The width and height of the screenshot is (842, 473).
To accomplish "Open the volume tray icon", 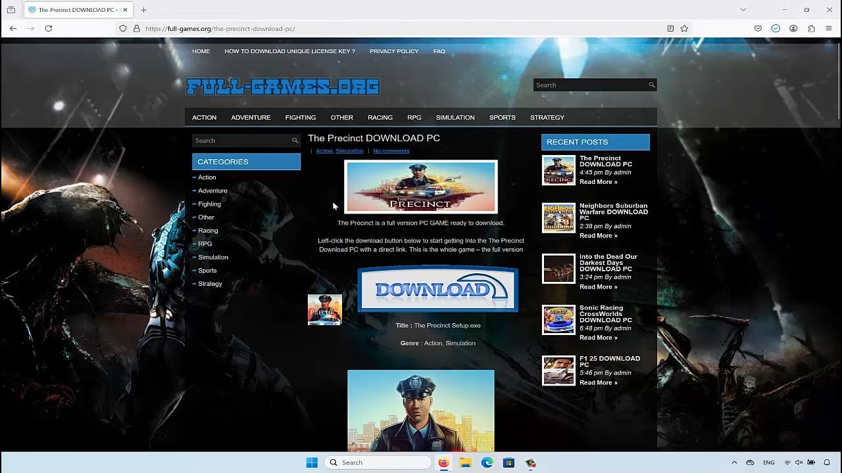I will coord(799,462).
